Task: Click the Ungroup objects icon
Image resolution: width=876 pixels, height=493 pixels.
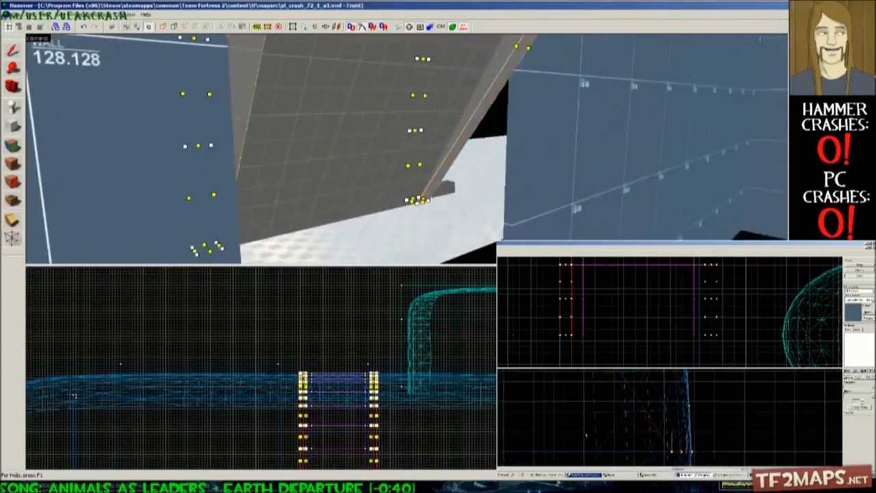Action: click(137, 27)
